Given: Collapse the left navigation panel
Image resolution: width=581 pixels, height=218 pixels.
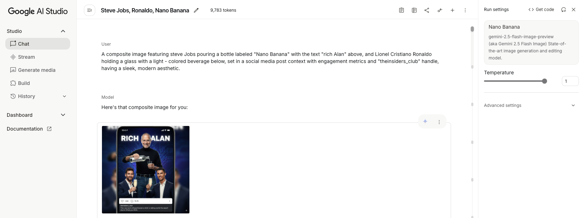Looking at the screenshot, I should coord(90,10).
